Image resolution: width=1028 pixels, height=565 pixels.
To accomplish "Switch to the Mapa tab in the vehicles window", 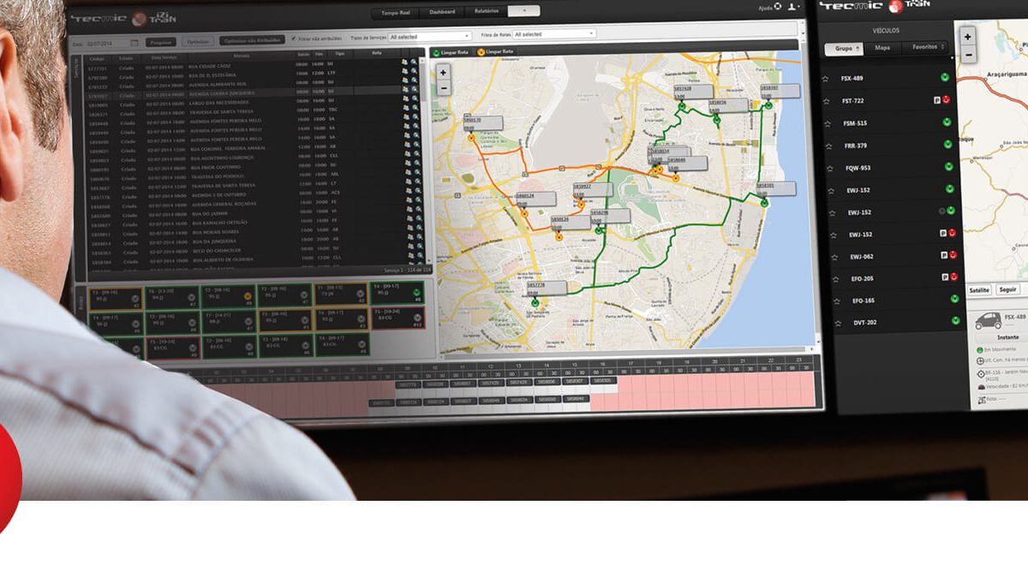I will click(x=882, y=48).
